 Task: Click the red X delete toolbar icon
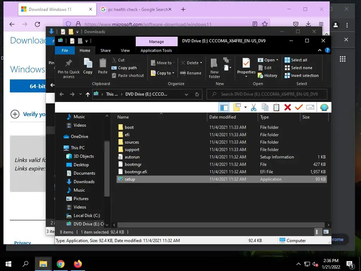pos(288,107)
